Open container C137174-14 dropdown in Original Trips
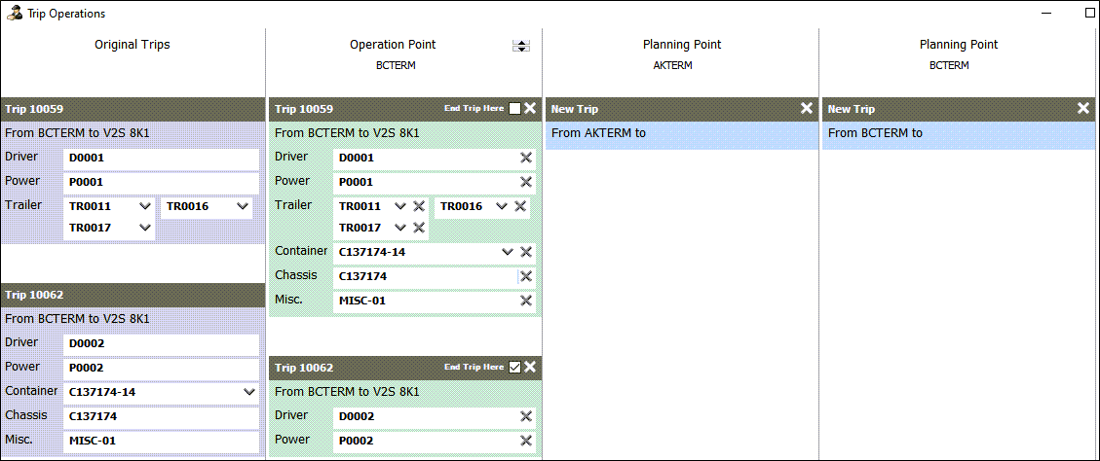The image size is (1100, 461). click(248, 392)
